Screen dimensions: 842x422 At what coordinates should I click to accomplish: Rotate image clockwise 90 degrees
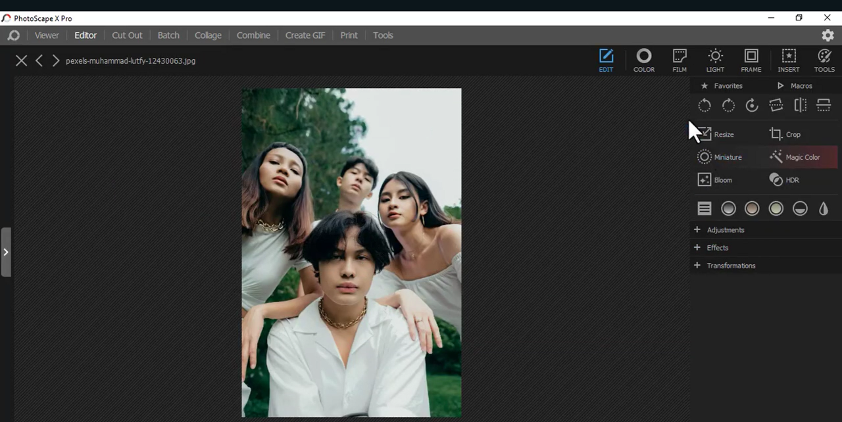(x=728, y=105)
